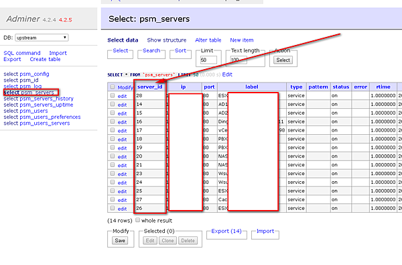Select the psm_log table

31,87
